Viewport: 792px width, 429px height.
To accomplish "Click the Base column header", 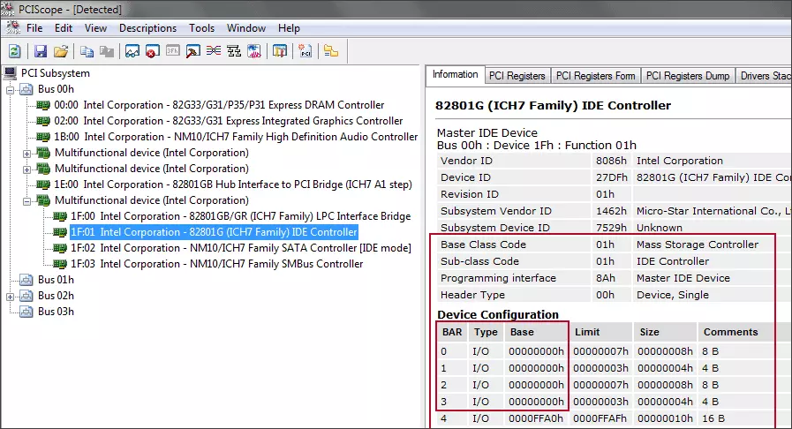I will click(x=536, y=332).
